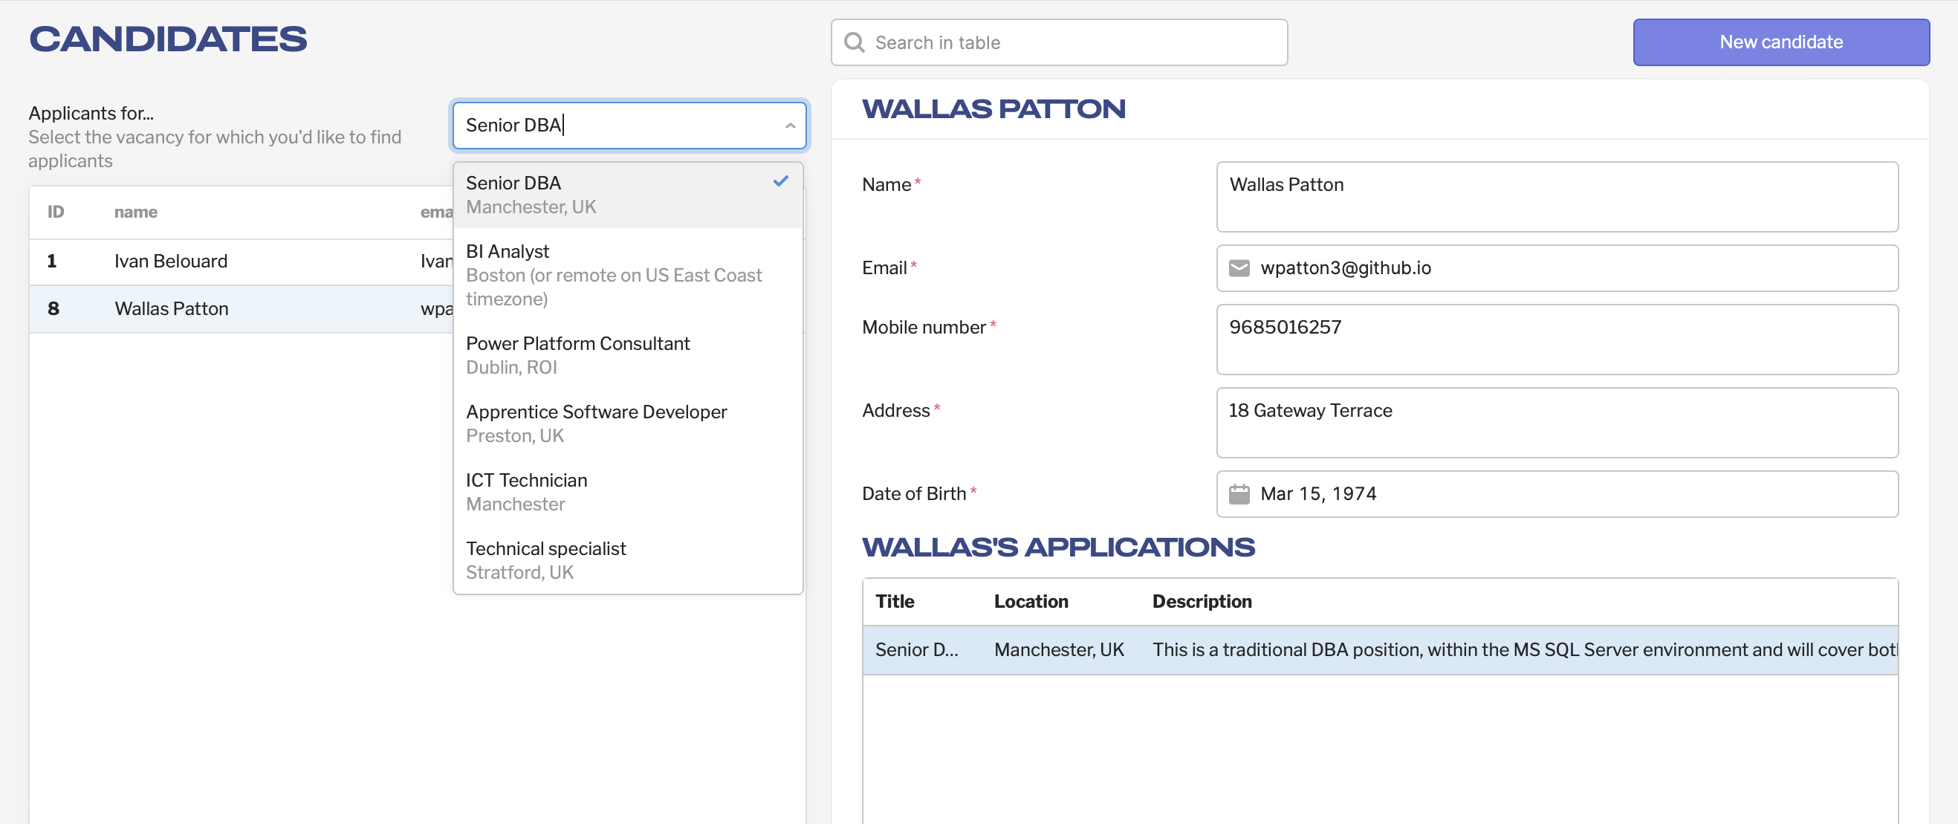Click the Applicants for vacancy combo box
1958x824 pixels.
[x=616, y=126]
